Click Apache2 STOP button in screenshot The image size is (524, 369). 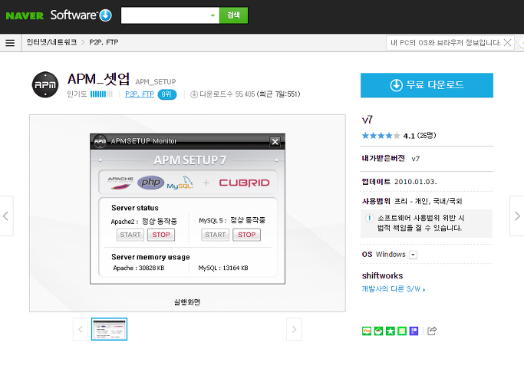point(161,235)
